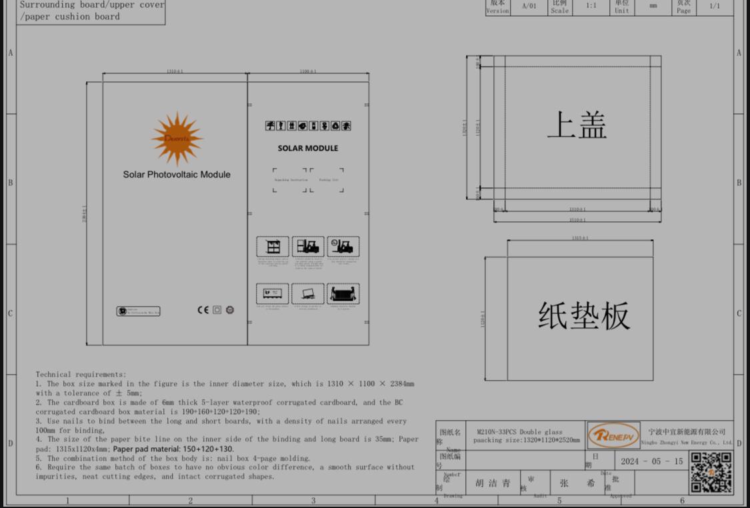The image size is (750, 508).
Task: Click the orange sun logo
Action: point(177,138)
